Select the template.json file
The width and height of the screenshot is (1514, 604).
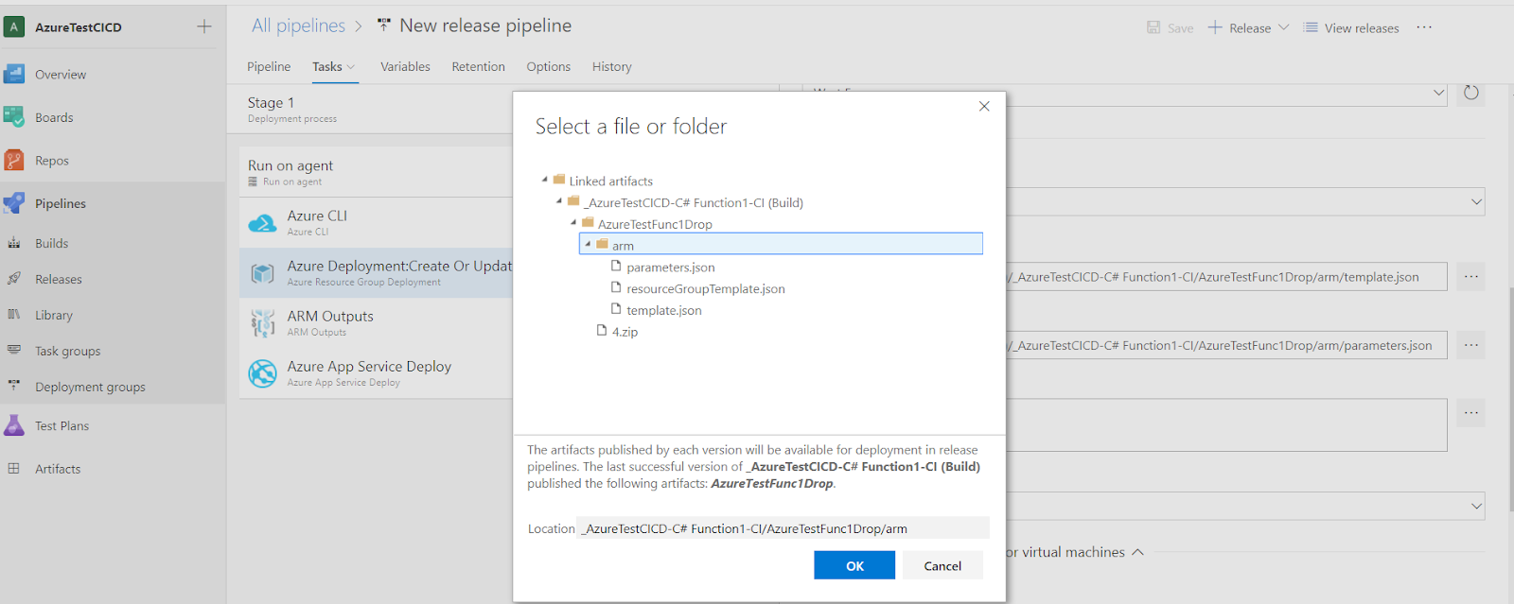click(663, 310)
